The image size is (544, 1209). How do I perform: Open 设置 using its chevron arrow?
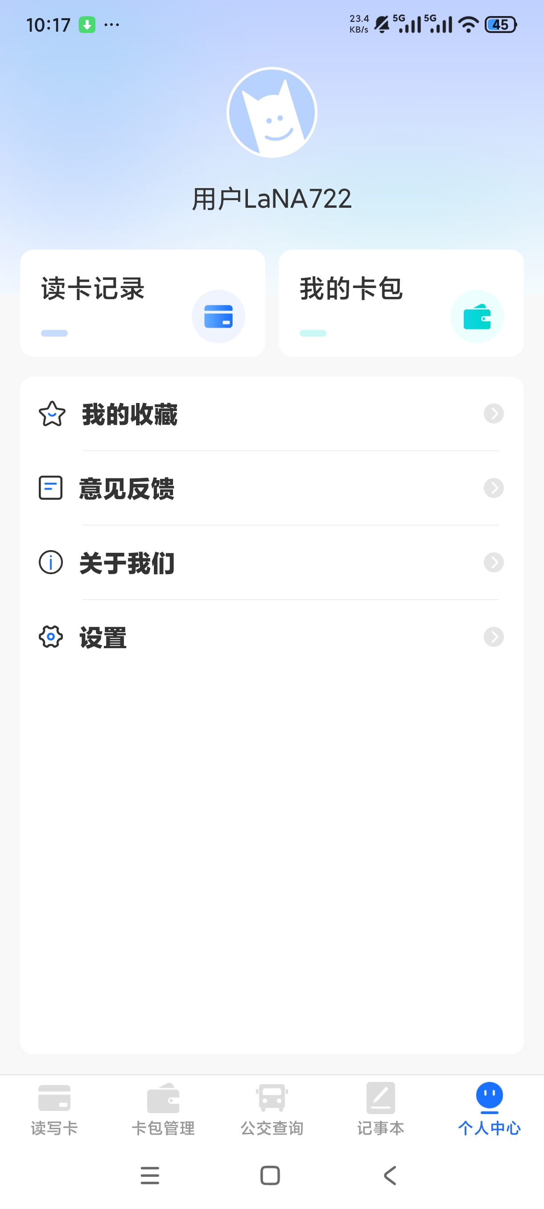pyautogui.click(x=494, y=637)
